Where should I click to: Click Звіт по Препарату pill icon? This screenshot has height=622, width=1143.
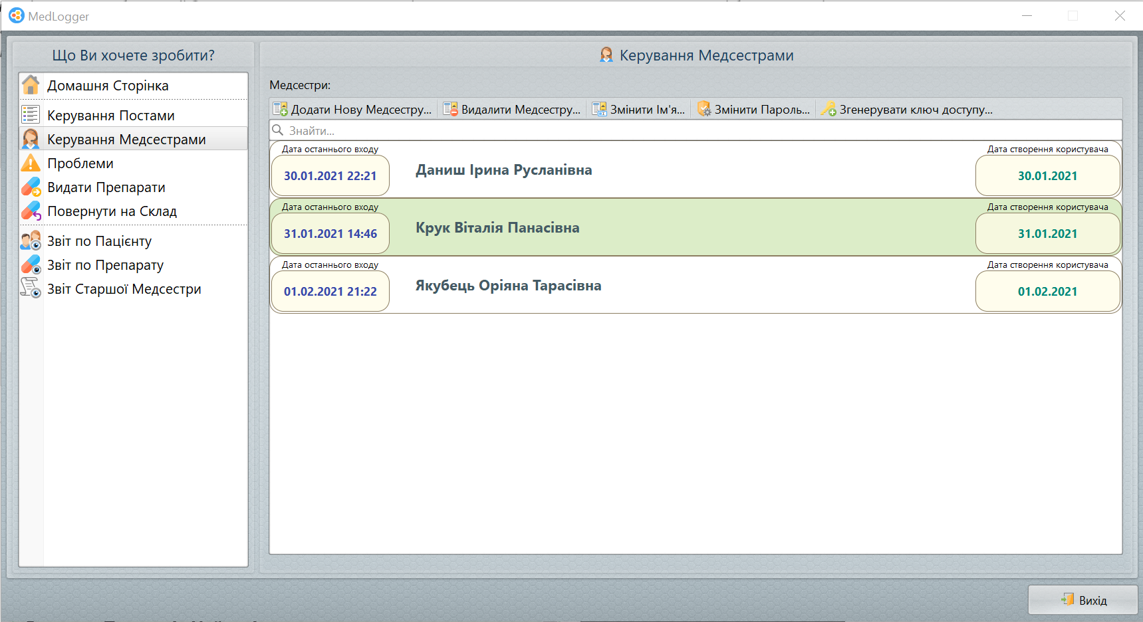tap(31, 264)
